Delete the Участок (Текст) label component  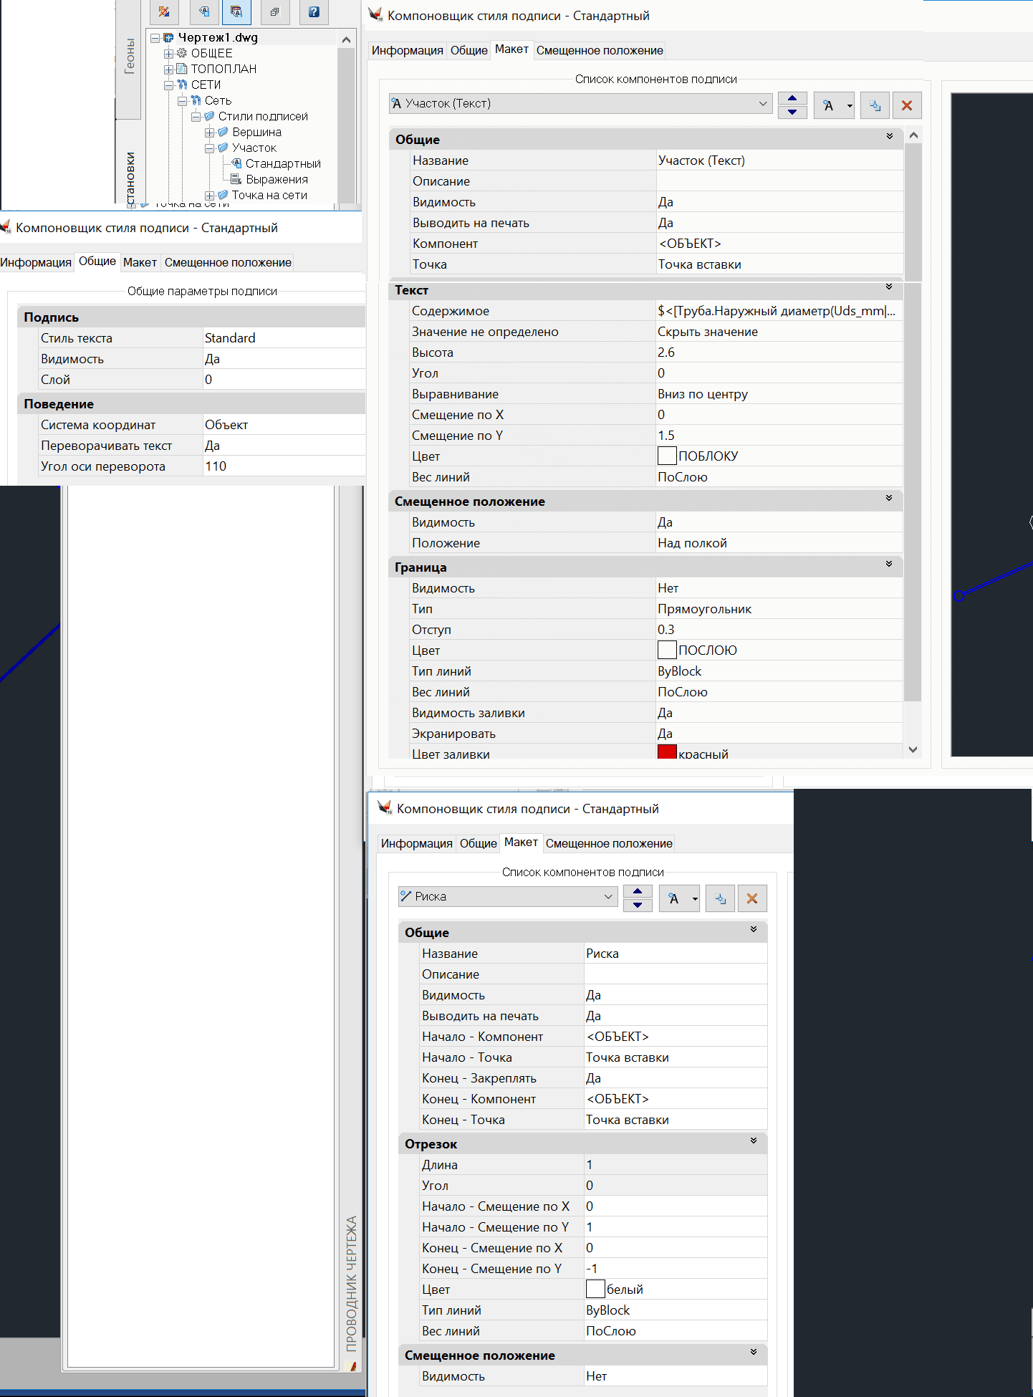coord(906,105)
